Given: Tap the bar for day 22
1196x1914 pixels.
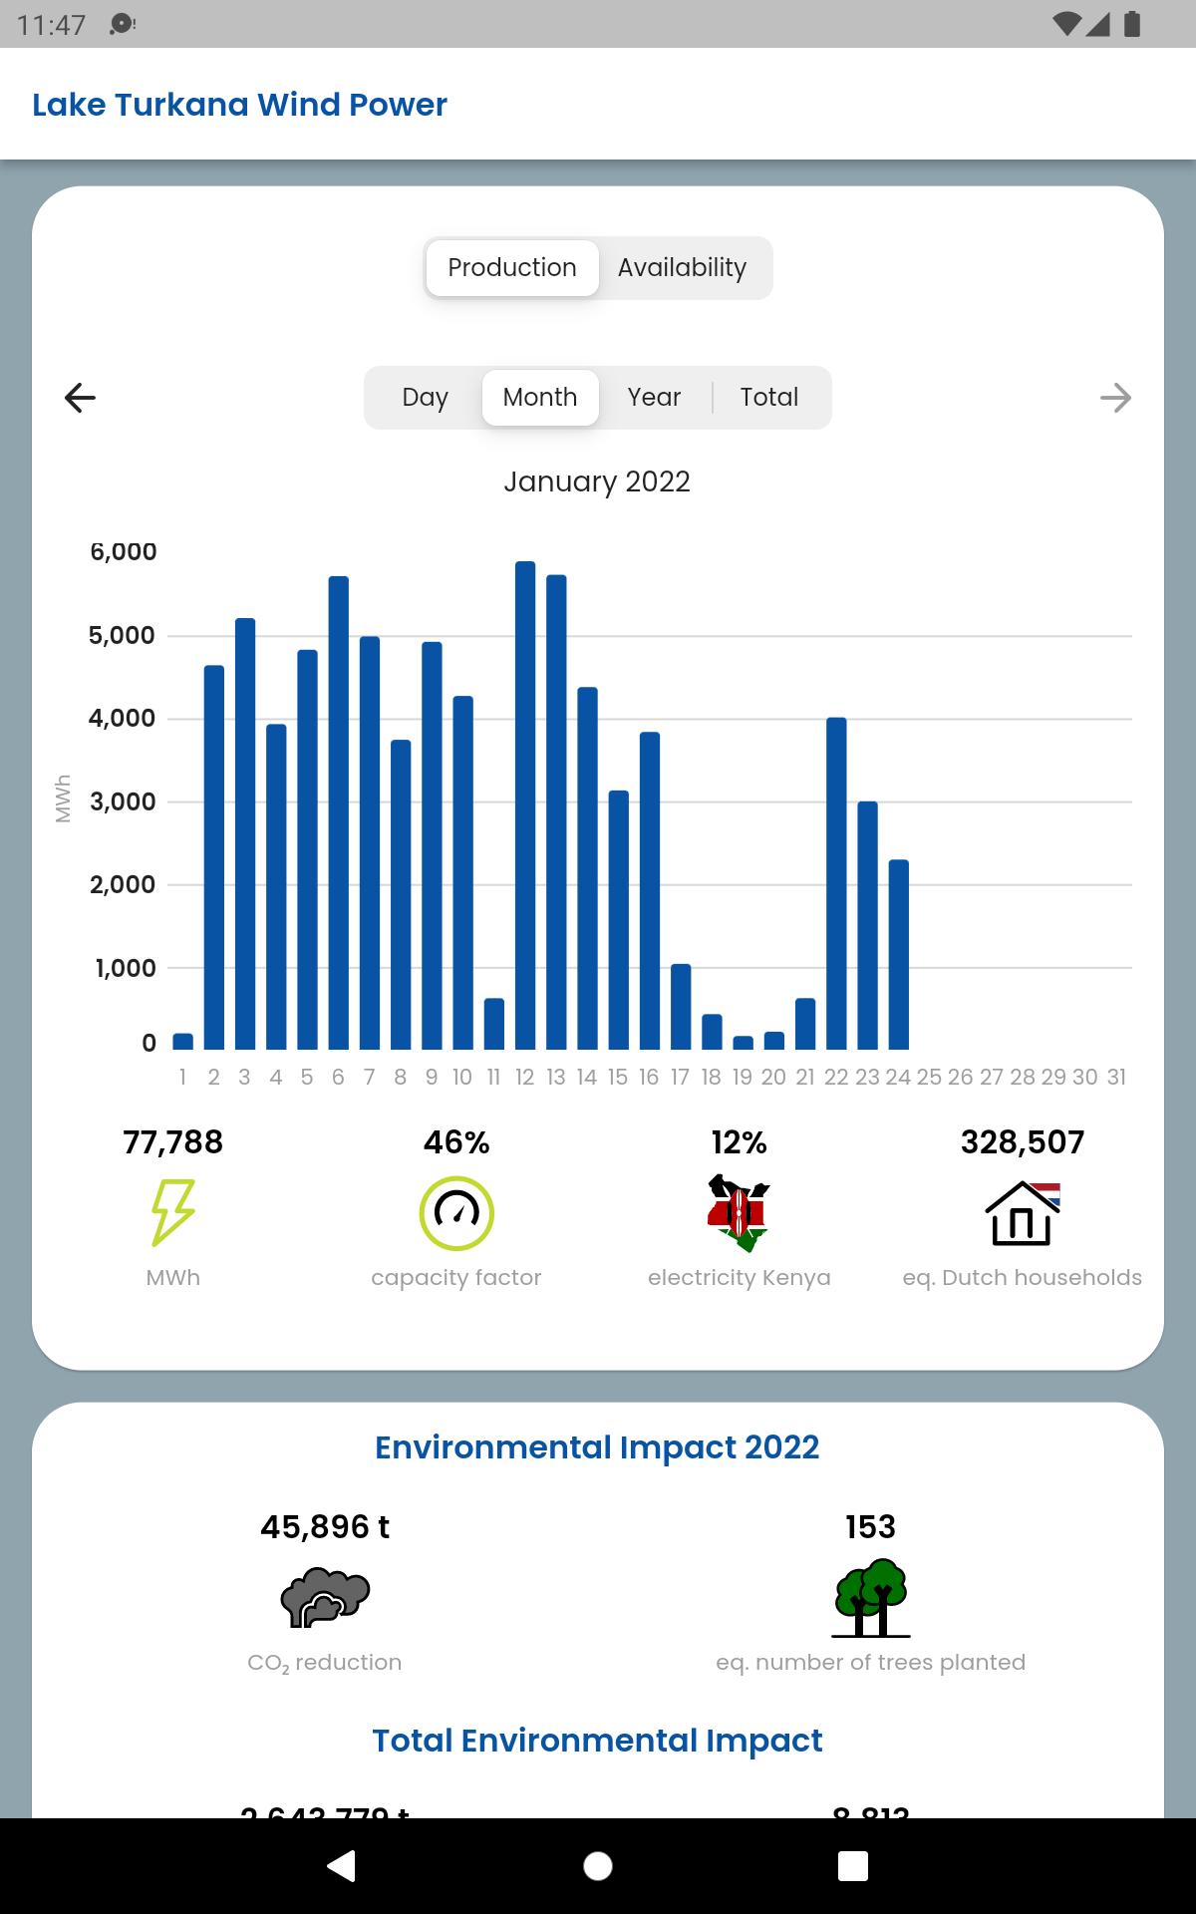Looking at the screenshot, I should click(x=836, y=883).
